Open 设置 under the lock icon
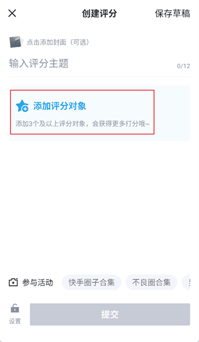The image size is (199, 342). click(x=15, y=321)
